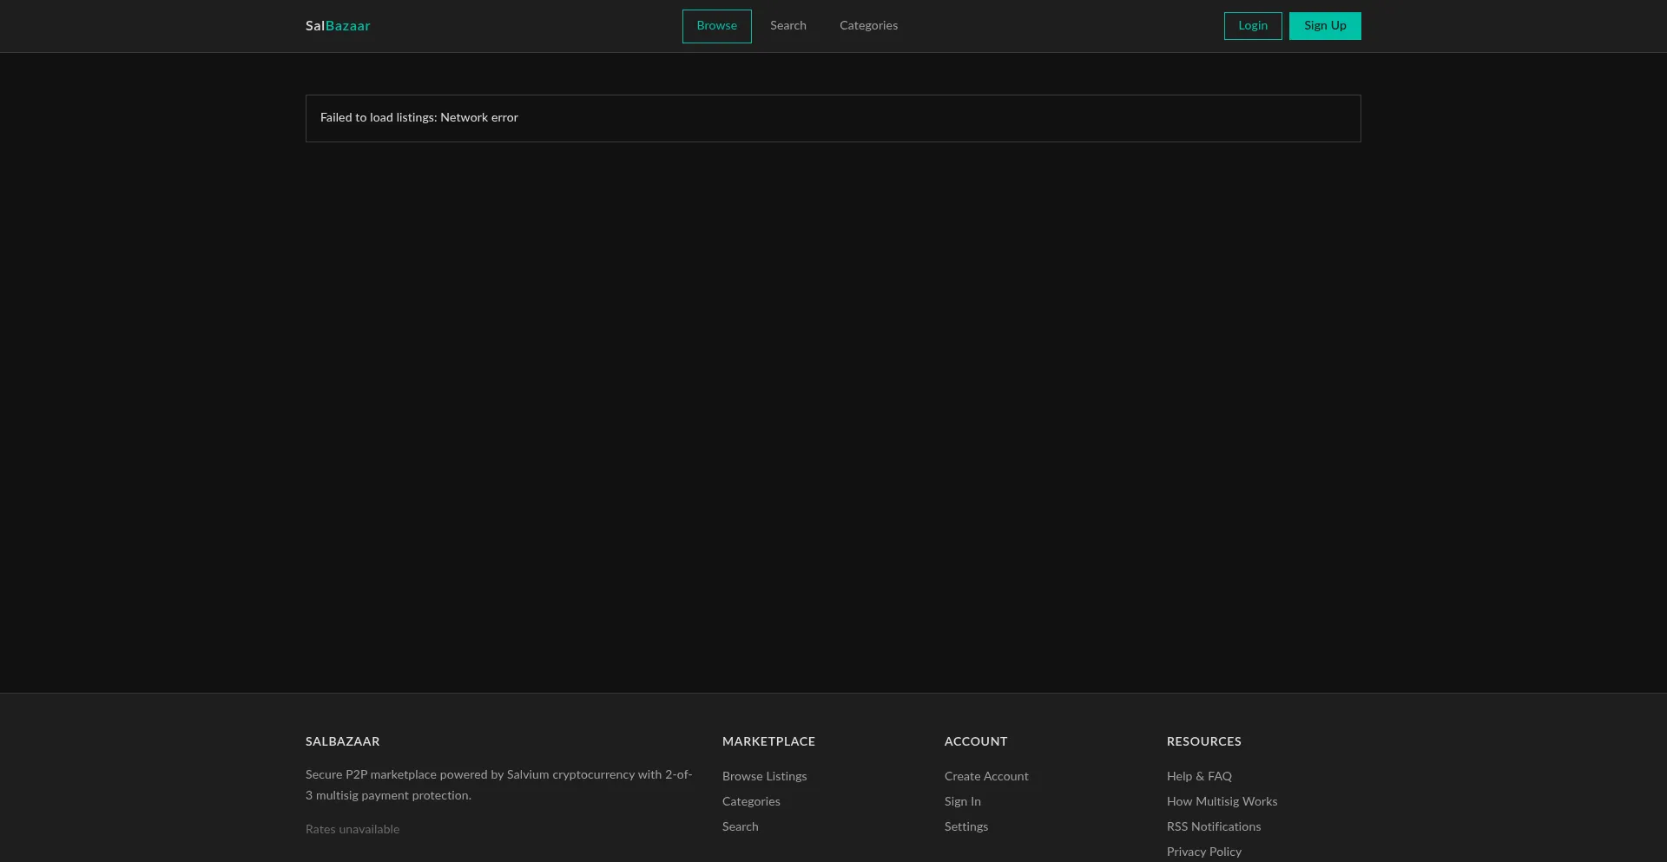Open Browse Listings in the footer
1667x862 pixels.
pyautogui.click(x=764, y=777)
